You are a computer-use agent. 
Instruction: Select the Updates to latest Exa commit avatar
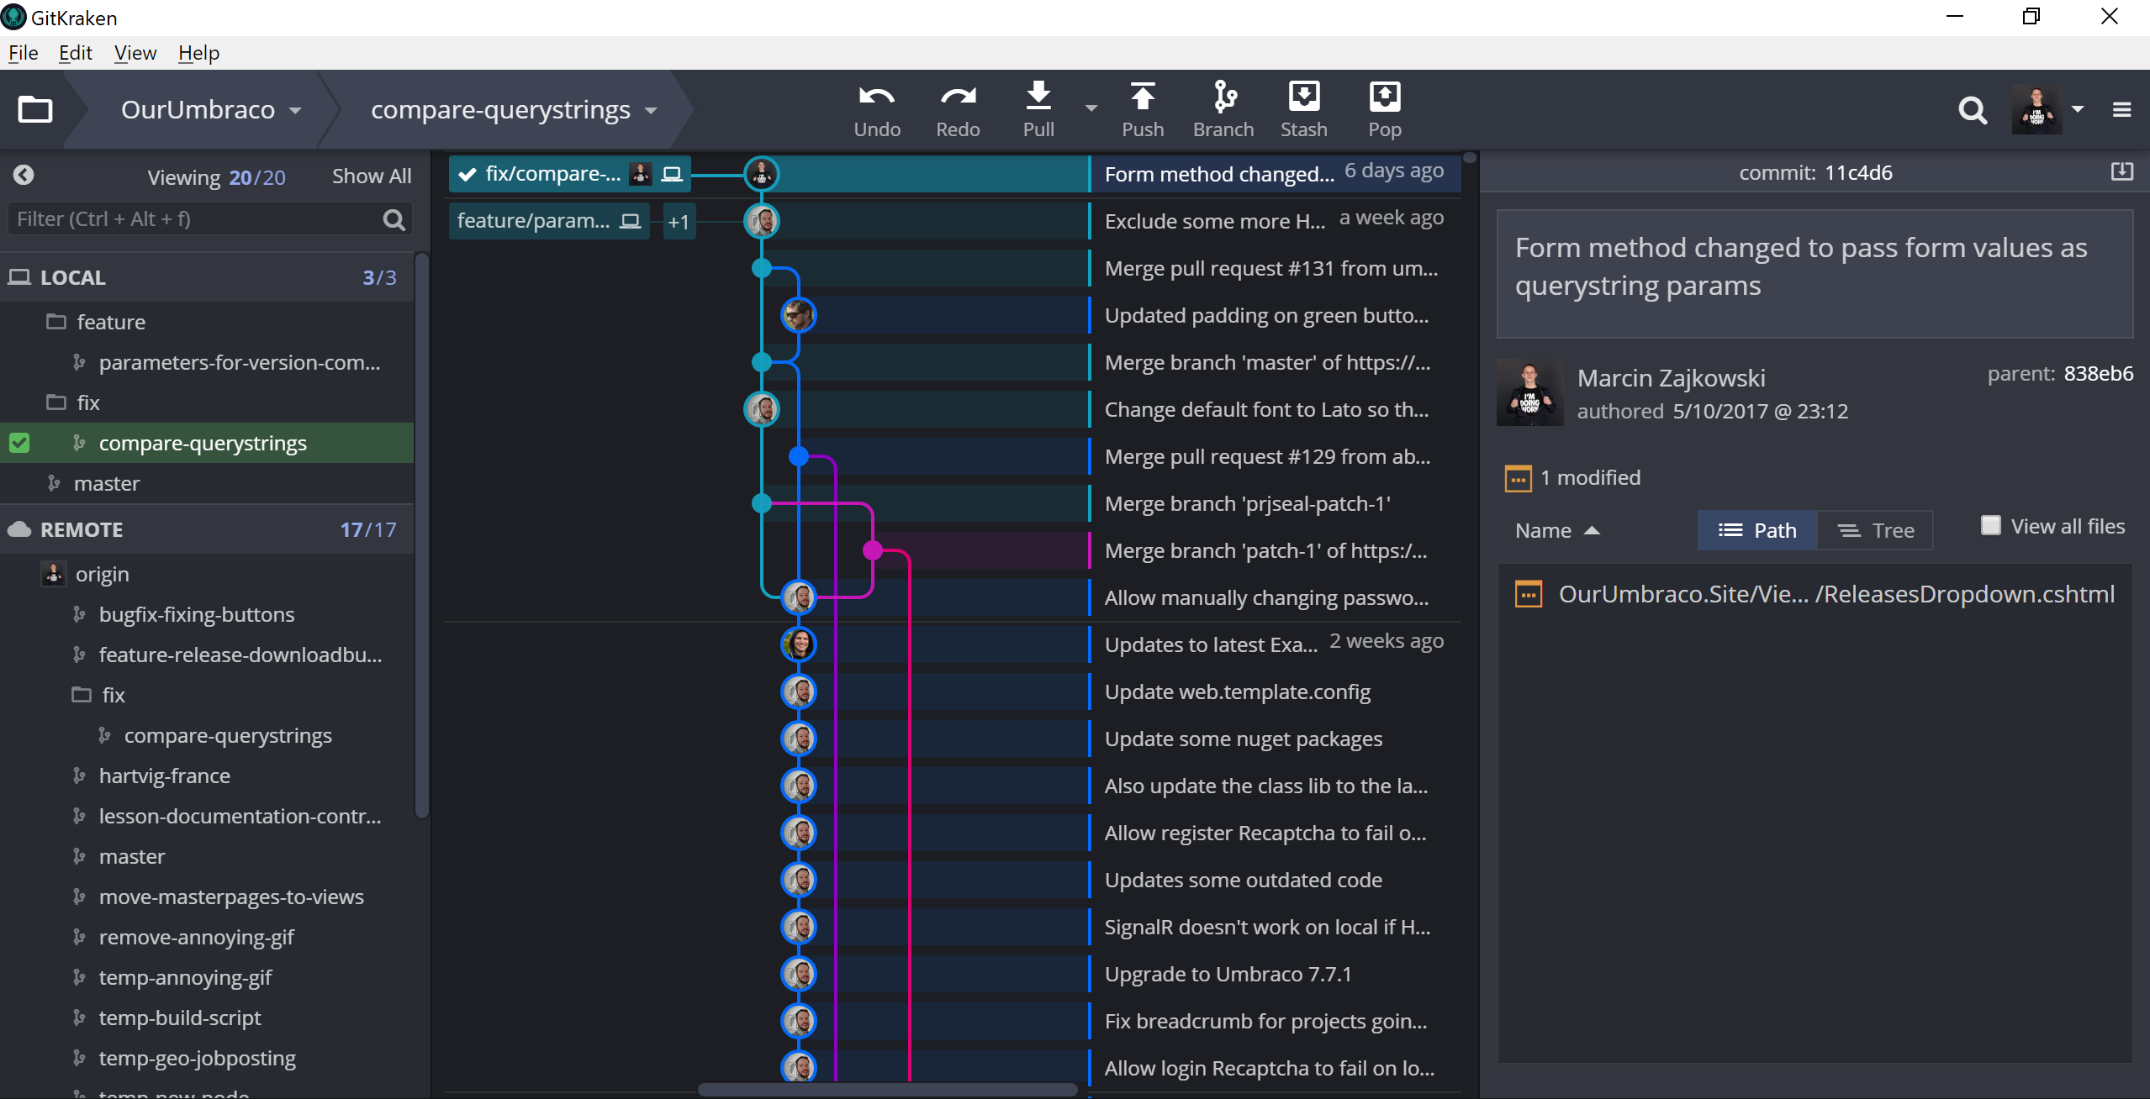(x=798, y=644)
